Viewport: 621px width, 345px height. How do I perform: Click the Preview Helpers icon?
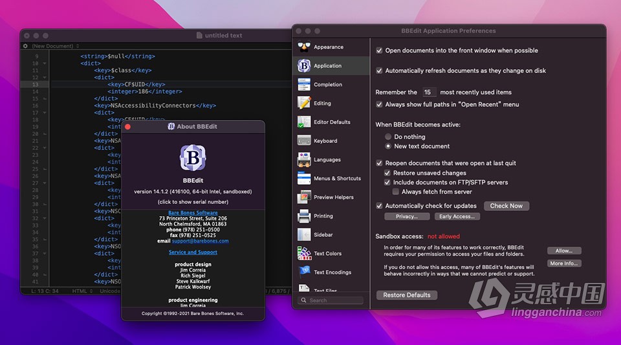pyautogui.click(x=304, y=197)
